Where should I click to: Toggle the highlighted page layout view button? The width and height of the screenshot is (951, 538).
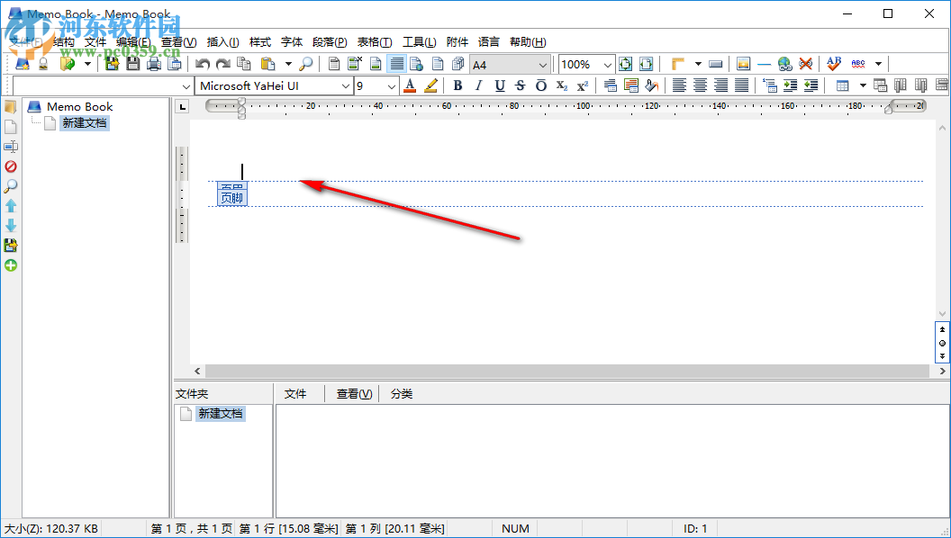pyautogui.click(x=396, y=64)
